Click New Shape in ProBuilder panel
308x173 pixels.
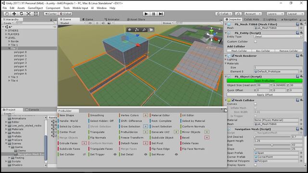click(66, 115)
